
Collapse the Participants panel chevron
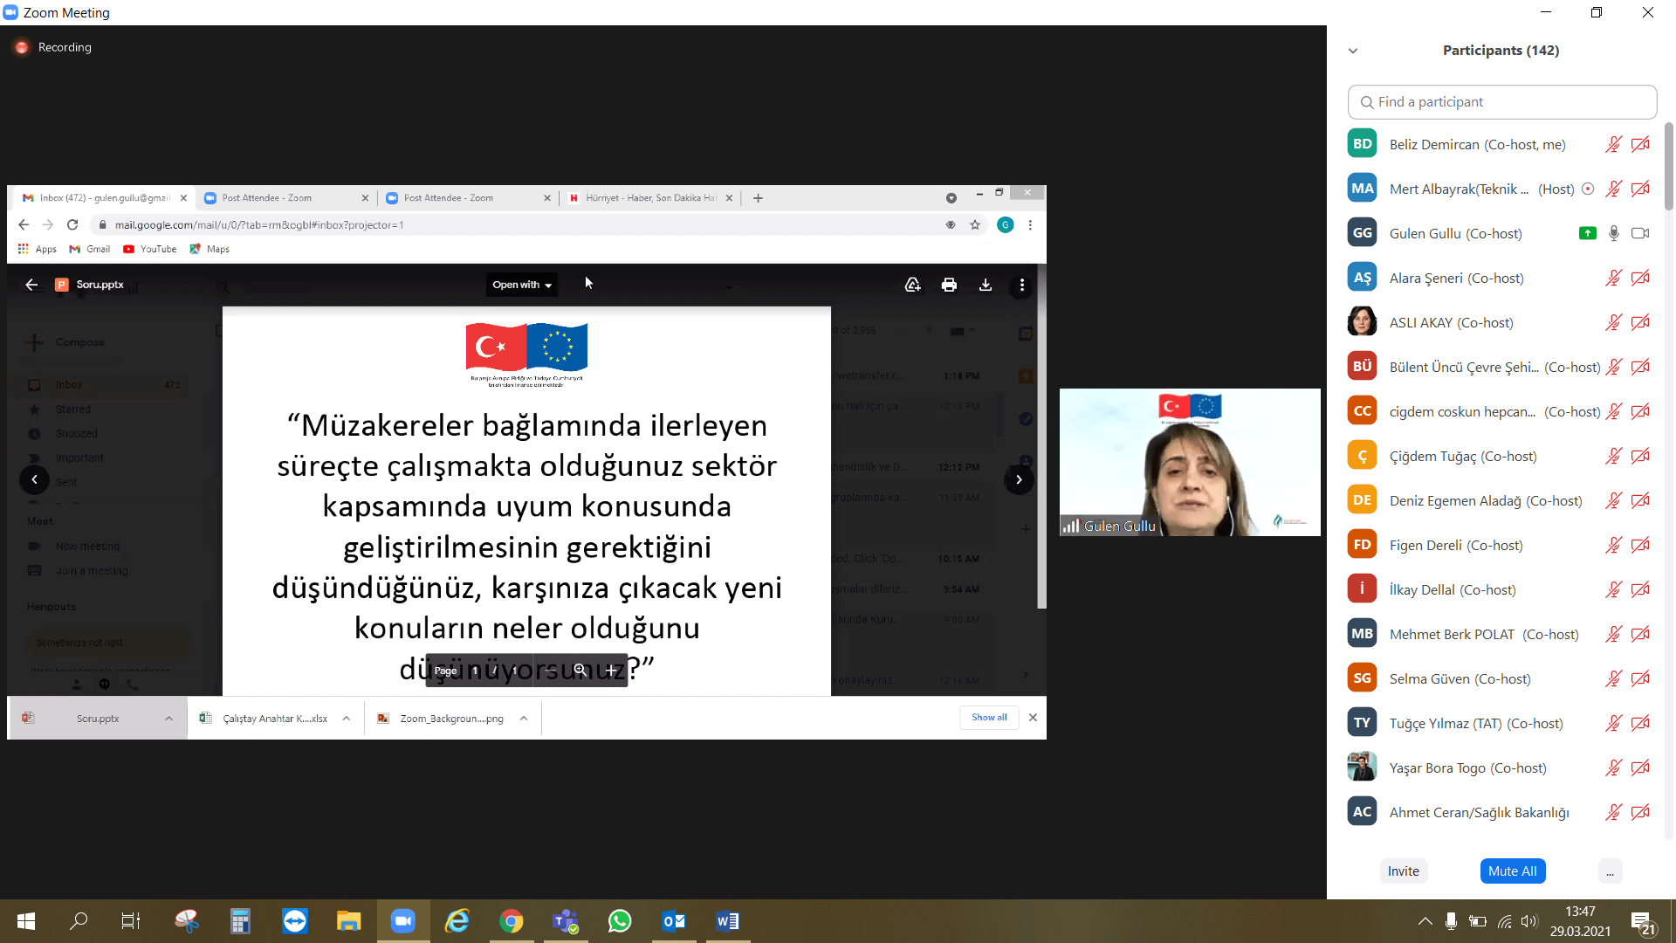point(1353,51)
